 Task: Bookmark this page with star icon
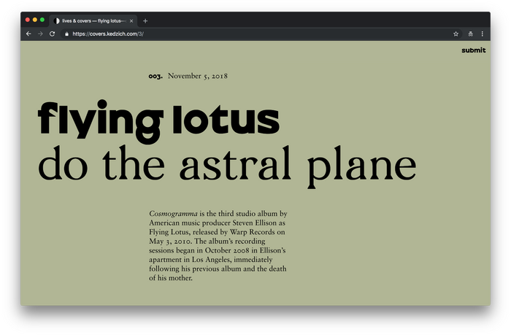click(x=456, y=34)
